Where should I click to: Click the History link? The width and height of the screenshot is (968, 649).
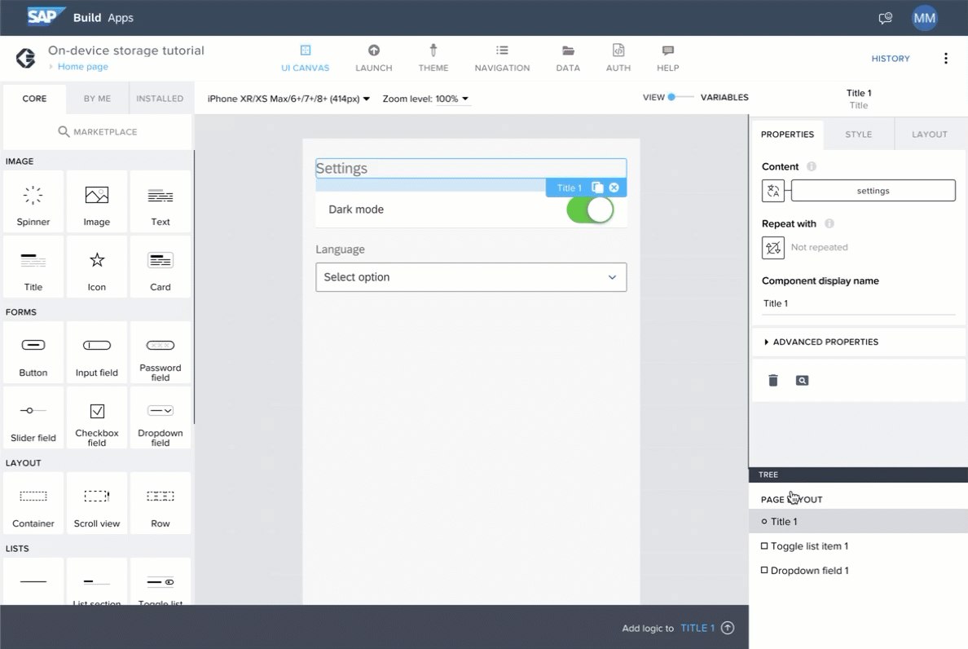pos(891,59)
